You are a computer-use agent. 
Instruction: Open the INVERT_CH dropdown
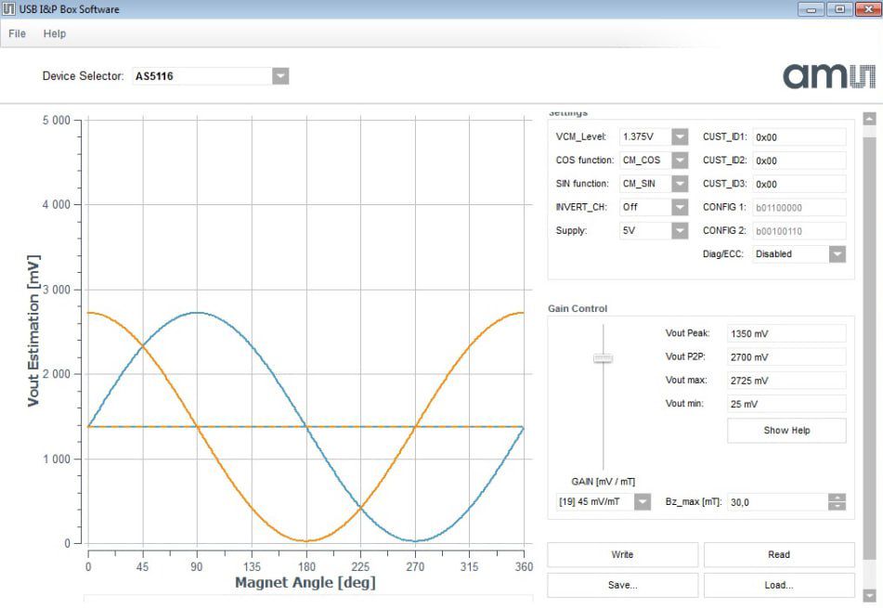pyautogui.click(x=680, y=207)
